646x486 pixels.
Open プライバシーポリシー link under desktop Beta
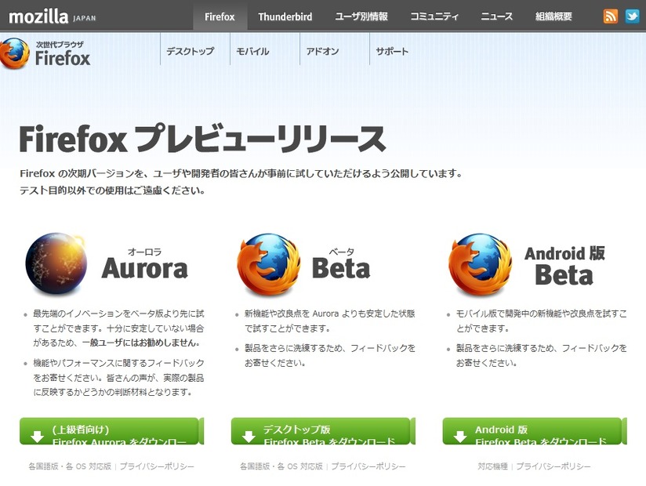click(368, 466)
